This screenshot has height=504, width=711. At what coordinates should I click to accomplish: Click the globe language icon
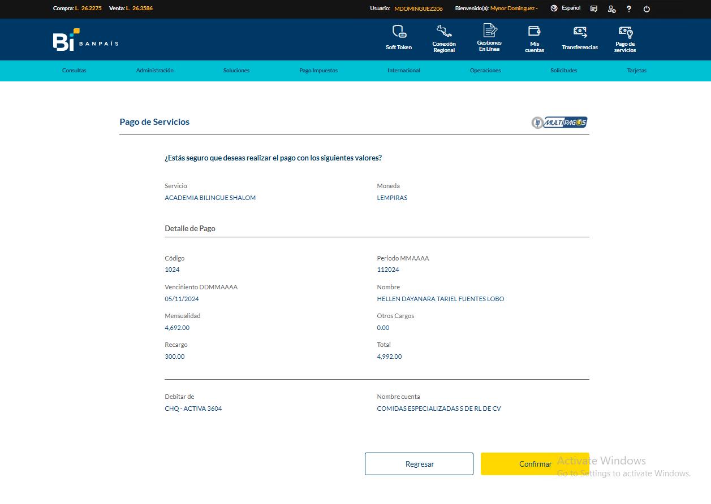[554, 8]
